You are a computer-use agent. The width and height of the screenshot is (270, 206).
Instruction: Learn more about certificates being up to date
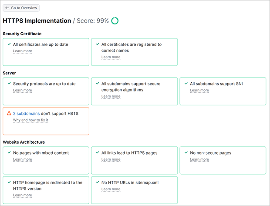(22, 51)
